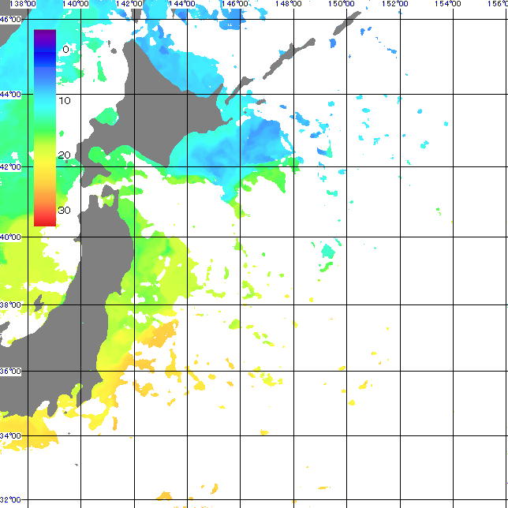Click the 36°00 latitude label
This screenshot has height=508, width=508.
pos(9,371)
